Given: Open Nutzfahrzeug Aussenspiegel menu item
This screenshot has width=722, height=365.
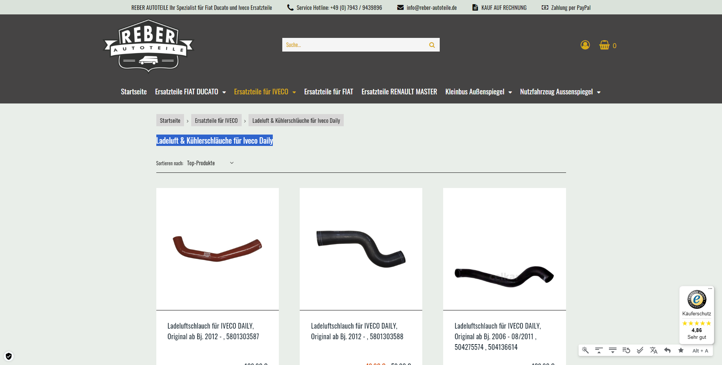Looking at the screenshot, I should click(x=556, y=92).
